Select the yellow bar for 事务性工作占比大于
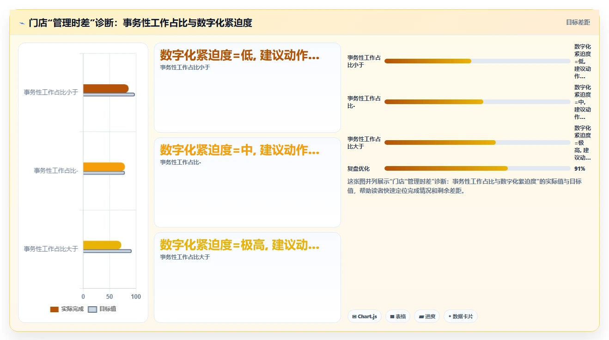This screenshot has height=340, width=609. click(102, 245)
